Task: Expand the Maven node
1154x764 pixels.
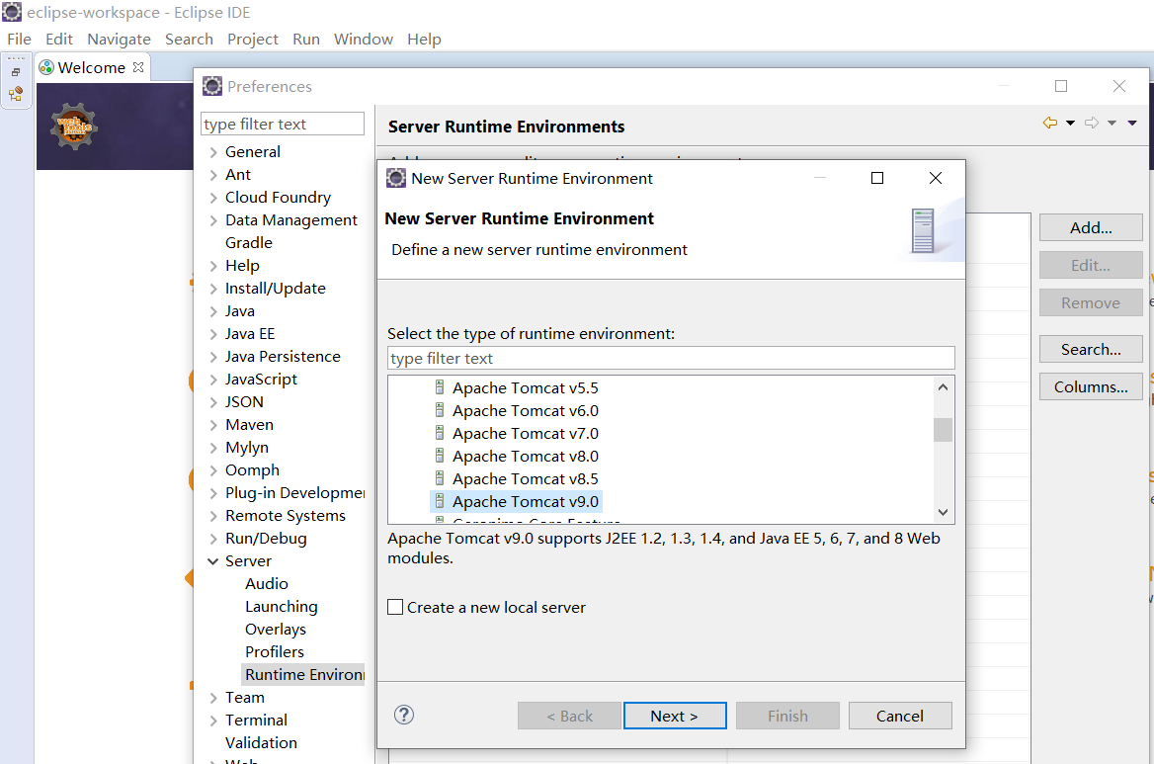Action: [213, 425]
